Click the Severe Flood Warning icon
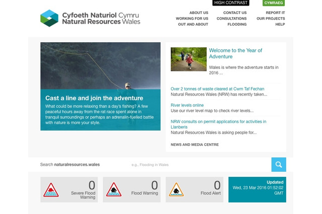 click(51, 189)
